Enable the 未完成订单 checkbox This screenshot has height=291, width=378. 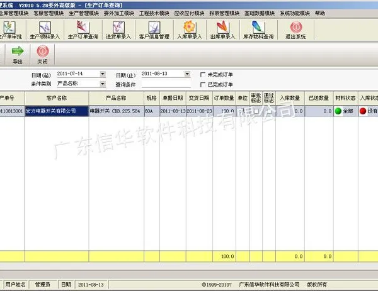pyautogui.click(x=203, y=75)
